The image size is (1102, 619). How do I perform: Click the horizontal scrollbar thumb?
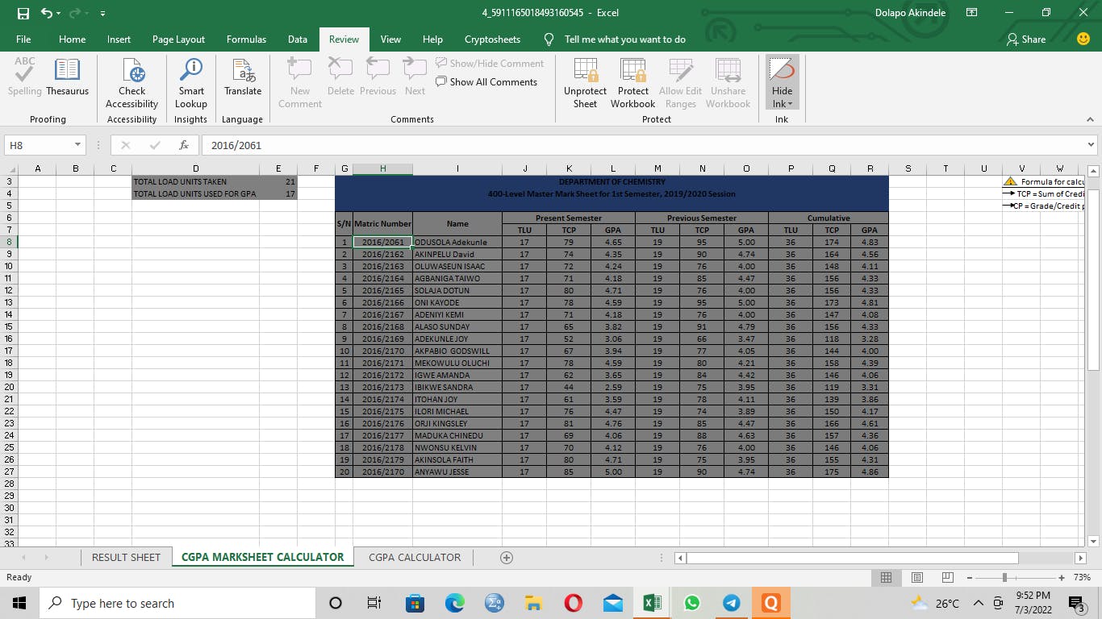tap(852, 558)
